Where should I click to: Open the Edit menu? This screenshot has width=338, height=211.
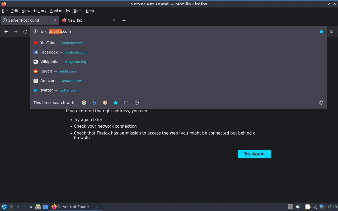point(15,11)
